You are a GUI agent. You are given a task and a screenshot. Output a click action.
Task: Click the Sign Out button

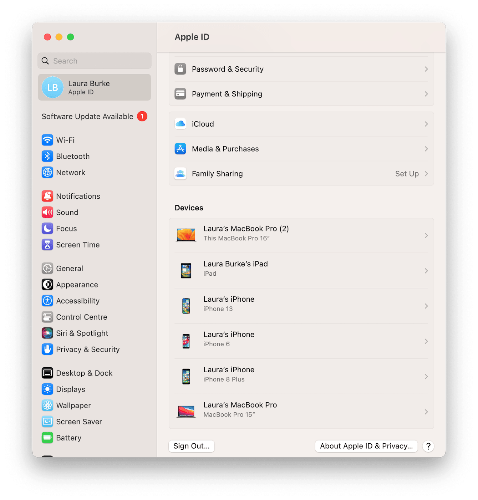pos(191,446)
